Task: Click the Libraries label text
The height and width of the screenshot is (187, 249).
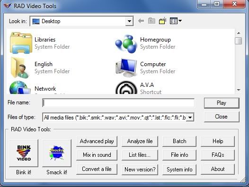Action: pyautogui.click(x=45, y=40)
